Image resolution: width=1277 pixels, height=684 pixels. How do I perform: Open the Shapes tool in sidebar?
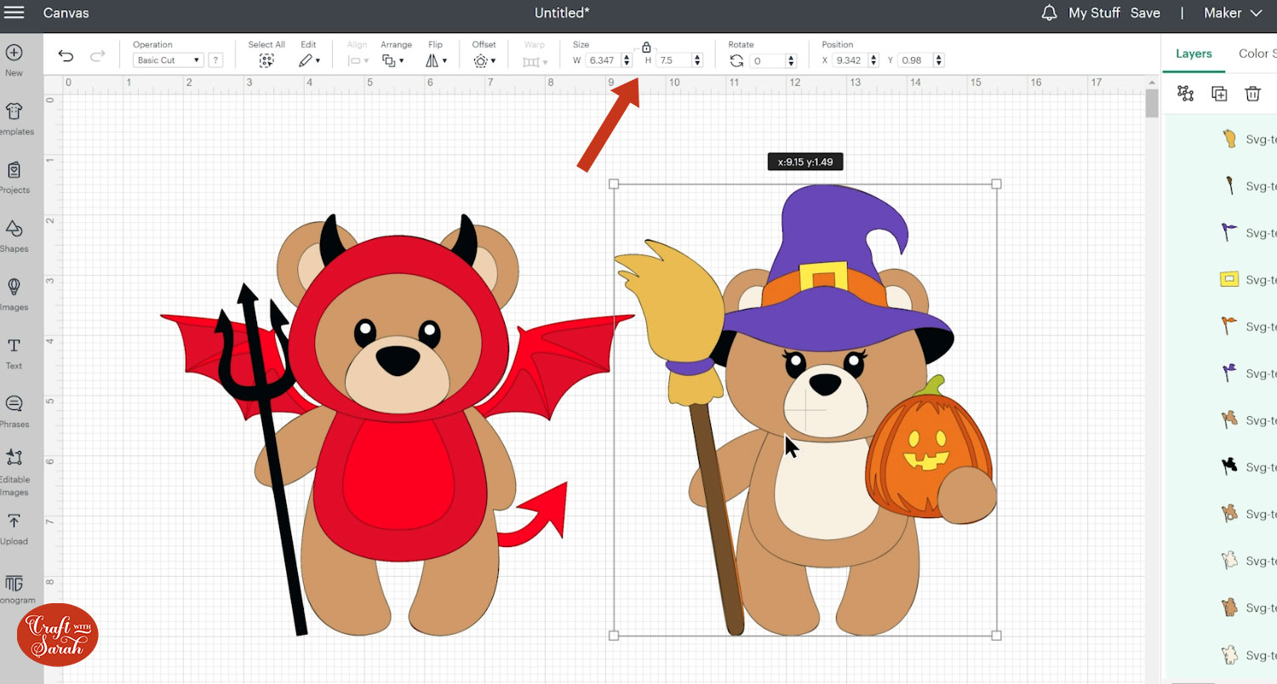14,234
